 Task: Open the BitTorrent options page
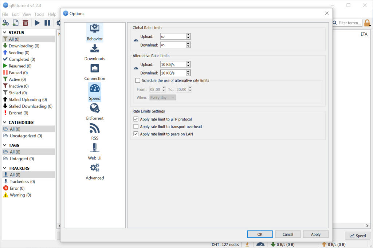[x=95, y=112]
